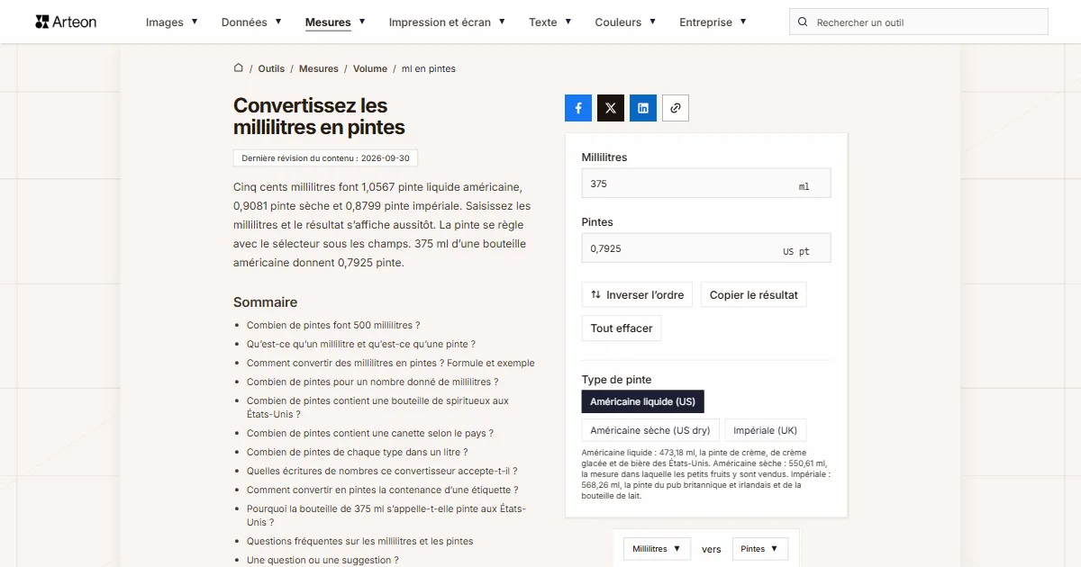Screen dimensions: 1081x567
Task: Select Impériale (UK) pint type
Action: point(765,430)
